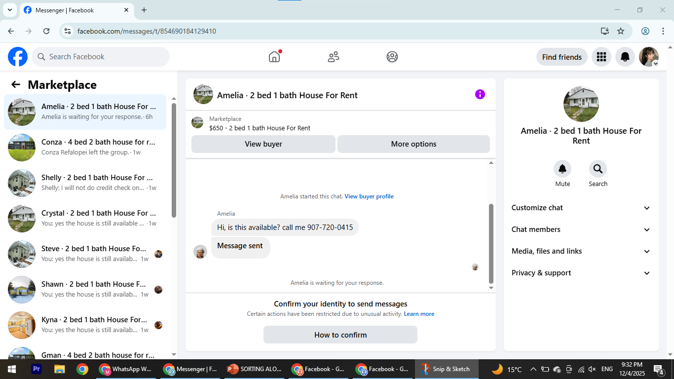Image resolution: width=674 pixels, height=379 pixels.
Task: Click the Facebook logo icon
Action: [x=18, y=57]
